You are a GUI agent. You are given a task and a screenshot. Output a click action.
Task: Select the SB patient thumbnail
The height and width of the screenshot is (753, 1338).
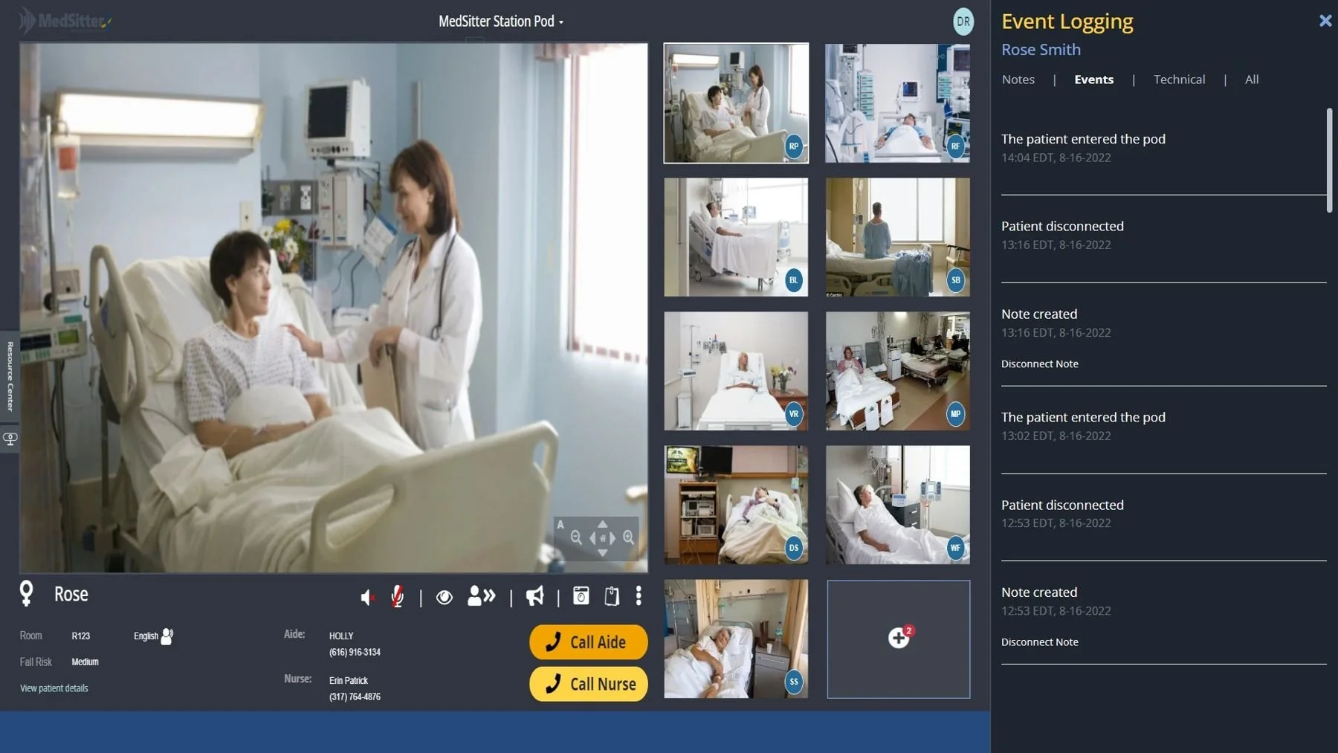coord(898,237)
